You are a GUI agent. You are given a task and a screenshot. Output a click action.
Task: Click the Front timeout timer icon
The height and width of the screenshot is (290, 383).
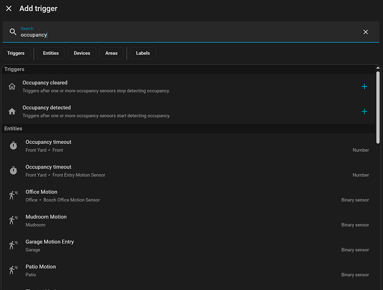click(13, 146)
